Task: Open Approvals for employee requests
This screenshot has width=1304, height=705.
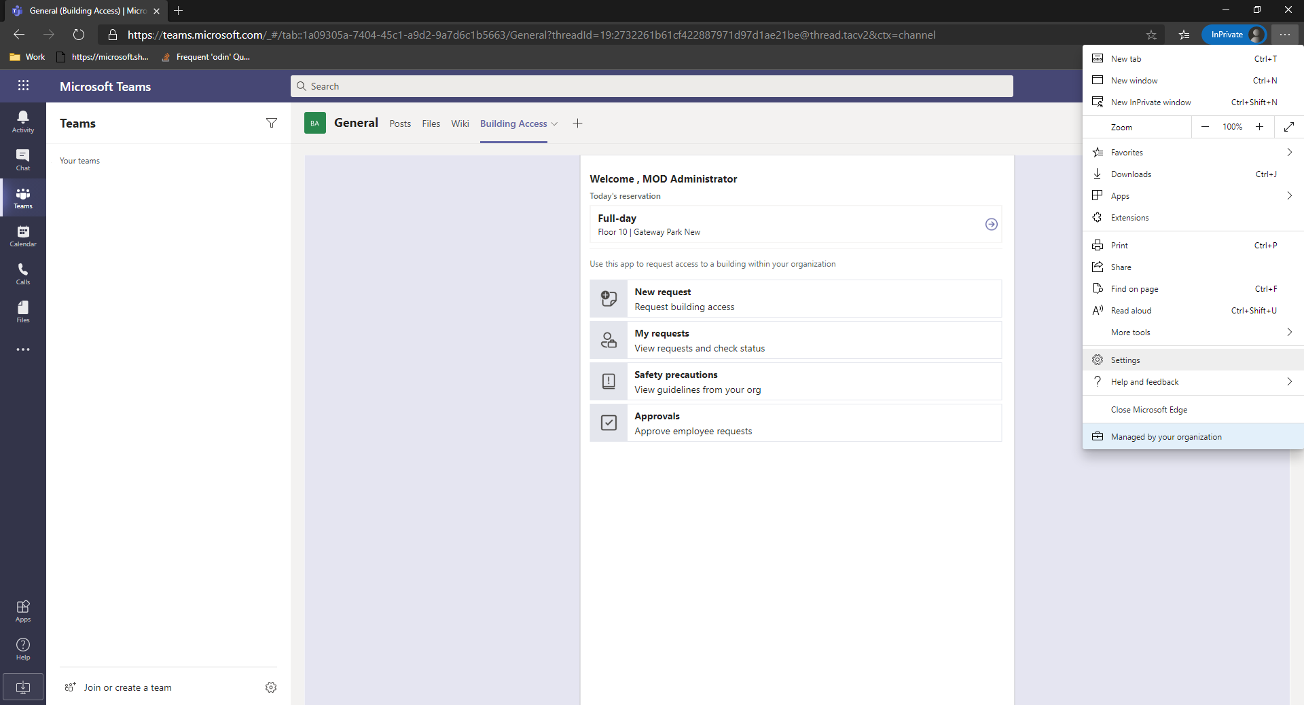Action: 795,423
